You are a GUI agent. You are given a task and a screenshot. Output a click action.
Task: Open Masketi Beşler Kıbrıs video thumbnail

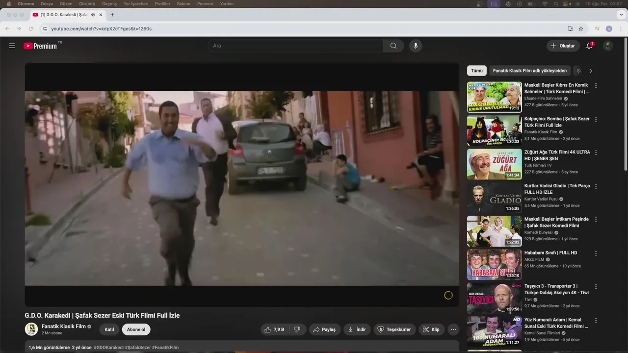[494, 97]
